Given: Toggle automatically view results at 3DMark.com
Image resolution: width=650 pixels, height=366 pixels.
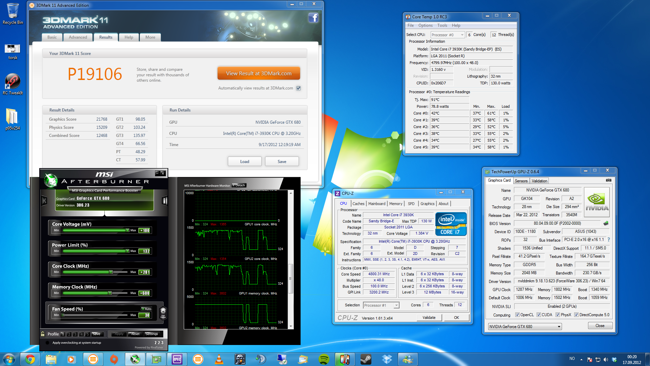Looking at the screenshot, I should [x=298, y=88].
